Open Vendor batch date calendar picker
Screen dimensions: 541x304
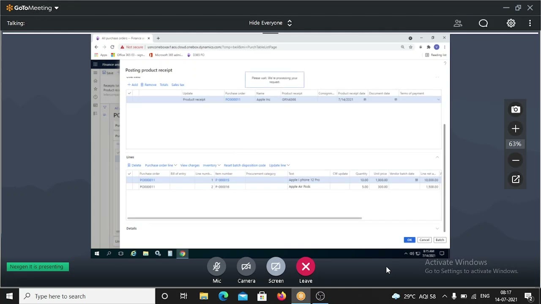coord(416,180)
